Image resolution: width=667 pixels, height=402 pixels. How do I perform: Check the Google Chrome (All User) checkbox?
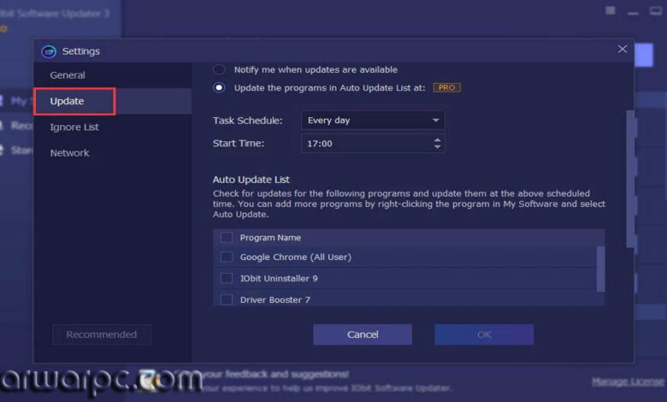point(227,257)
